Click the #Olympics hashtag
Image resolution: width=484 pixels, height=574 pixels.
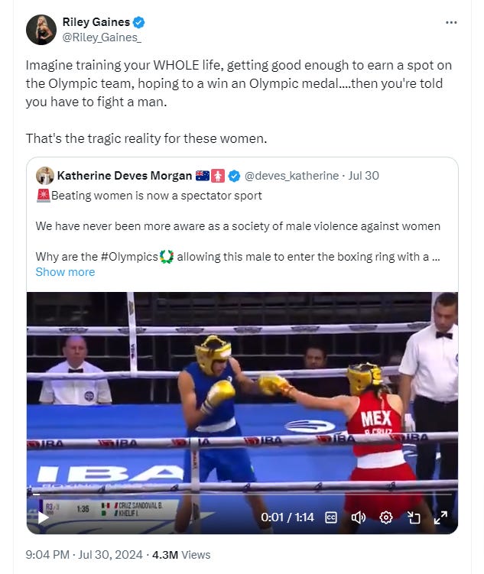(129, 257)
